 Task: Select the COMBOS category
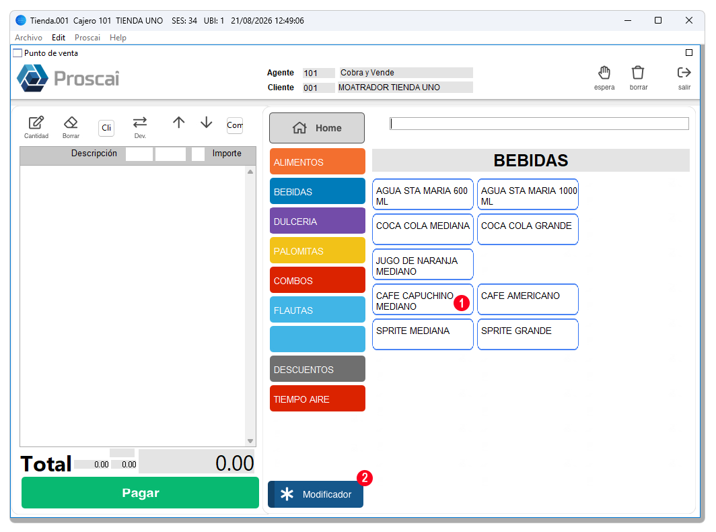click(318, 281)
